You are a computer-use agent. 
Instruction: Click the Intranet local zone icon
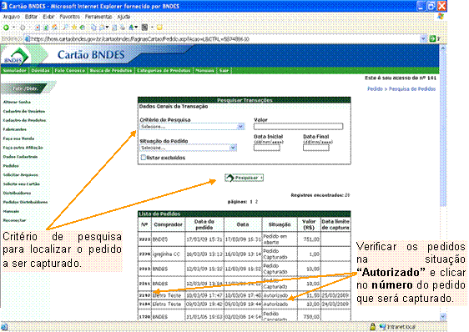click(382, 326)
